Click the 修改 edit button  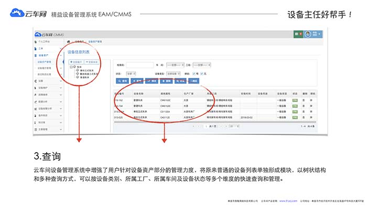pyautogui.click(x=152, y=81)
